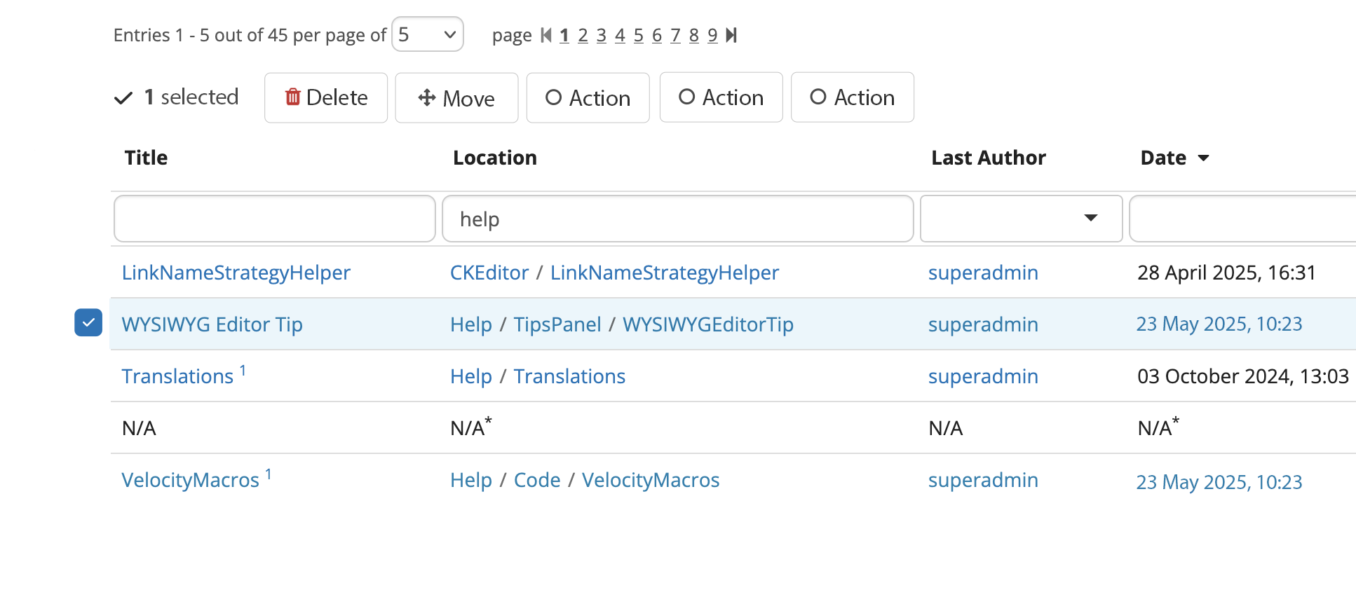Click the Date filter input field
Viewport: 1356px width, 611px height.
(x=1241, y=219)
